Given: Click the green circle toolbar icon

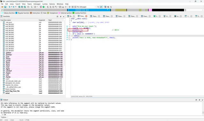Looking at the screenshot, I should pyautogui.click(x=44, y=7).
